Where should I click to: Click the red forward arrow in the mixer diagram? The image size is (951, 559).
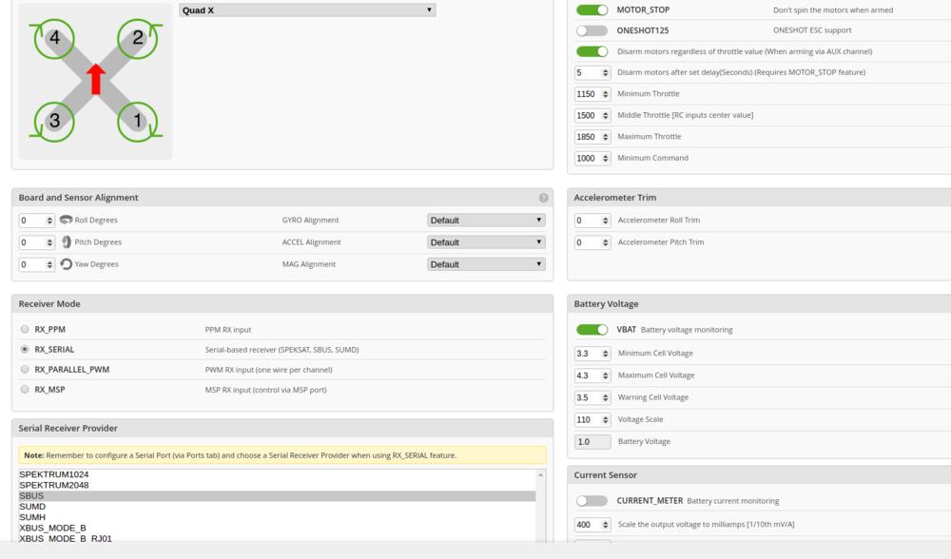pos(96,79)
